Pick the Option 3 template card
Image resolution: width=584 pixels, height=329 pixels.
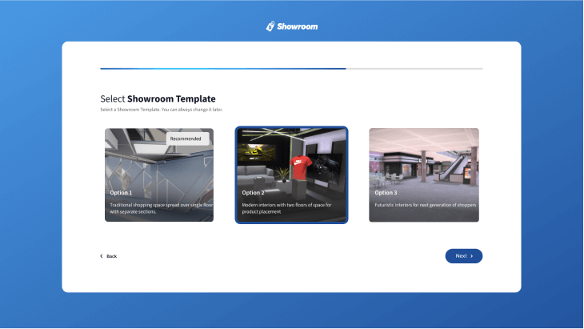coord(424,175)
